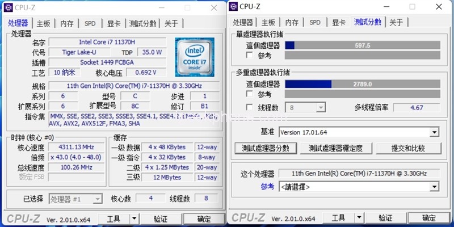Switch to 主板 tab in the processor window
This screenshot has height=227, width=454.
(x=44, y=23)
